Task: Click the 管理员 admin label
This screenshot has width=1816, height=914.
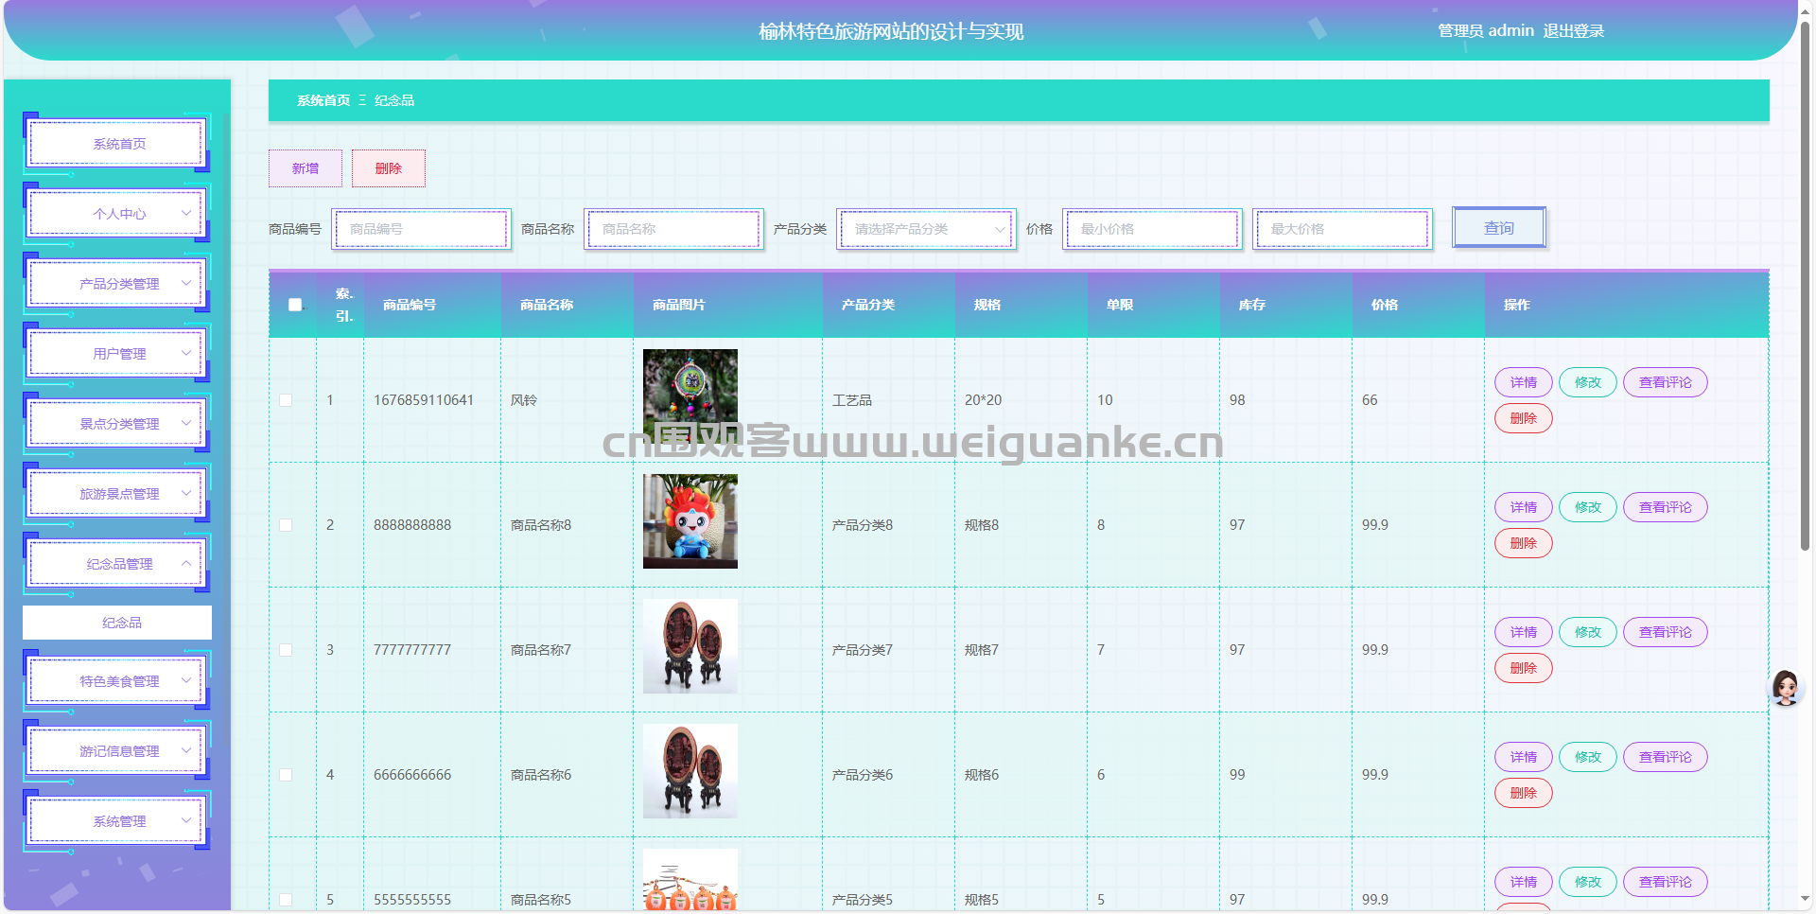Action: tap(1486, 31)
